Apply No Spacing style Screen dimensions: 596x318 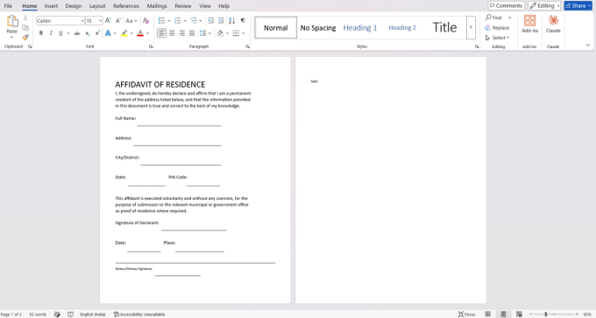[x=318, y=28]
